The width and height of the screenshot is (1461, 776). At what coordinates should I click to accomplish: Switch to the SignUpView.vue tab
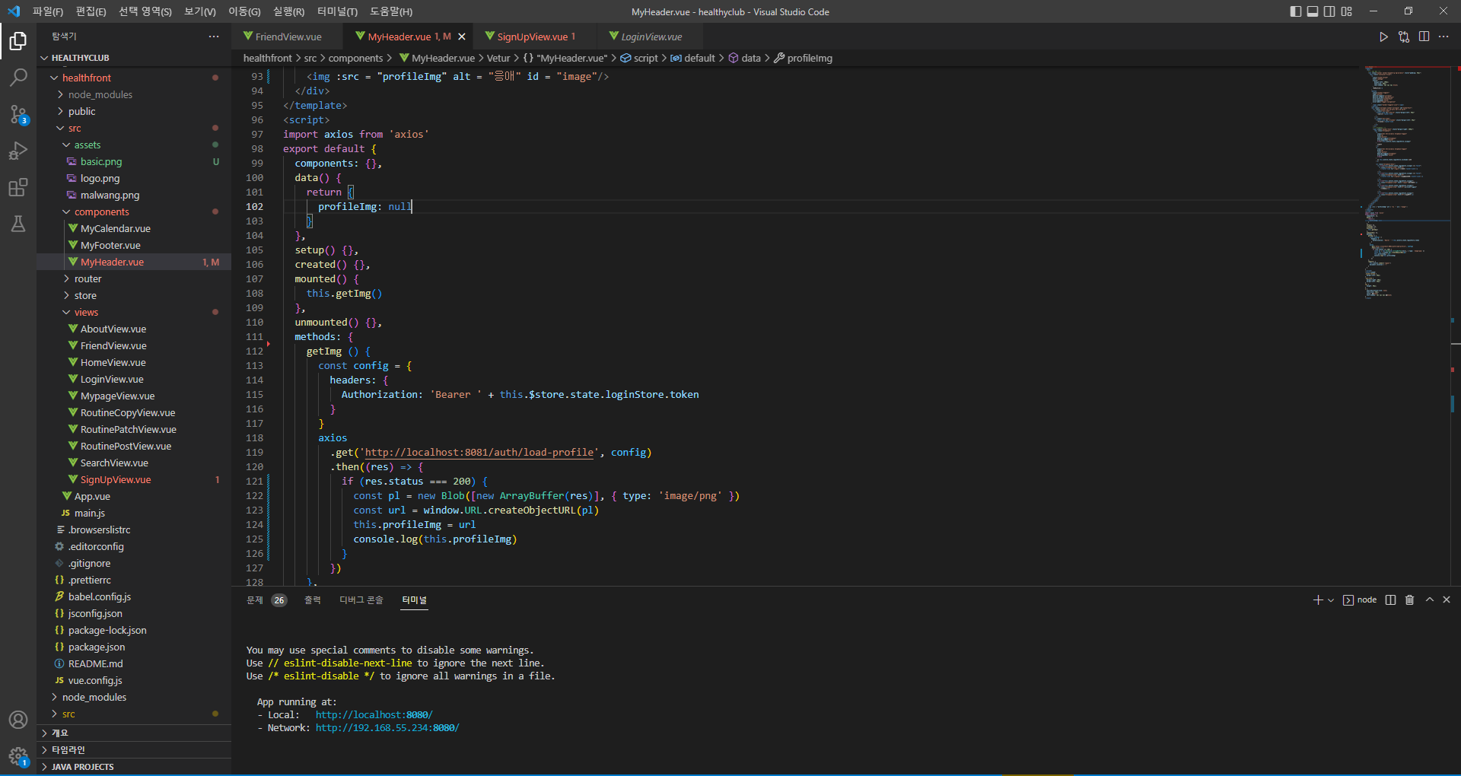point(532,37)
